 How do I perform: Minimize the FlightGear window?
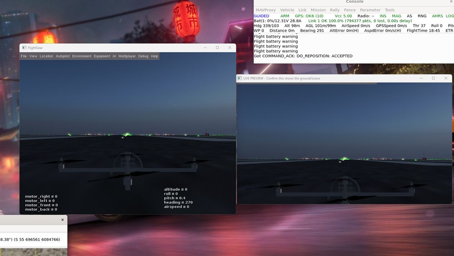point(205,48)
